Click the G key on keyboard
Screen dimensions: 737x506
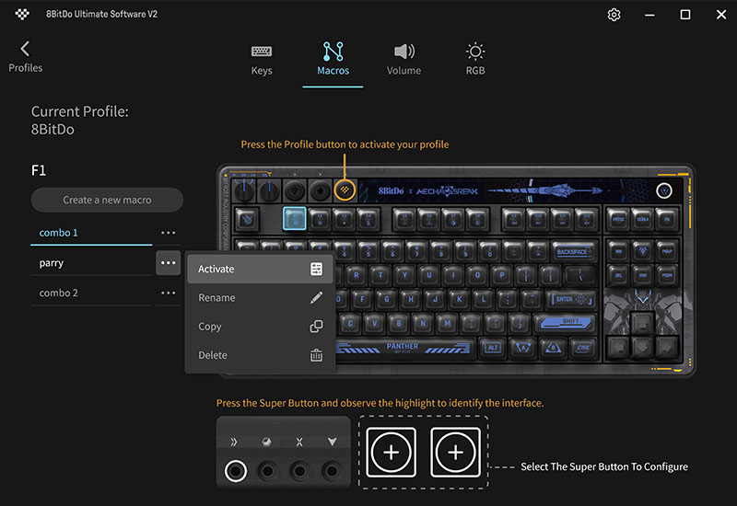pyautogui.click(x=386, y=299)
